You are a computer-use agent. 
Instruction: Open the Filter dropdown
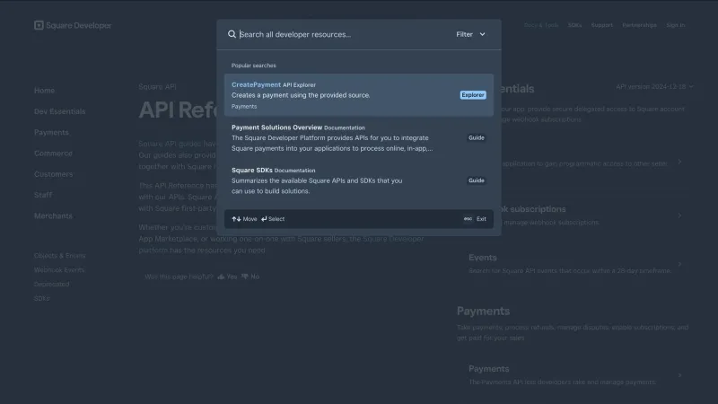pos(470,34)
